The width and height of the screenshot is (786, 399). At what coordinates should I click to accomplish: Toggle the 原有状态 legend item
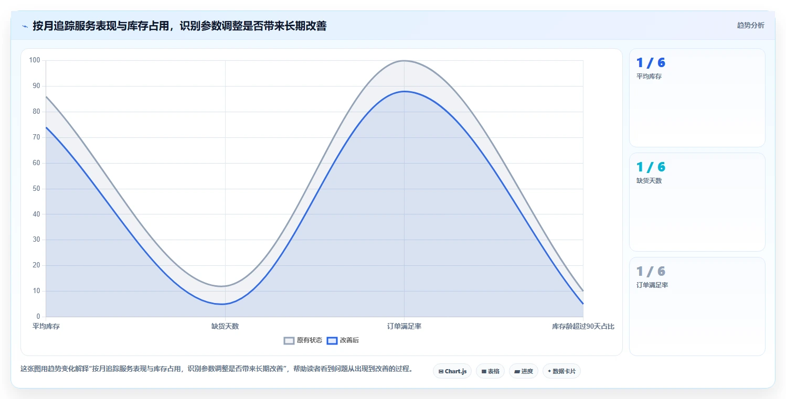coord(303,340)
